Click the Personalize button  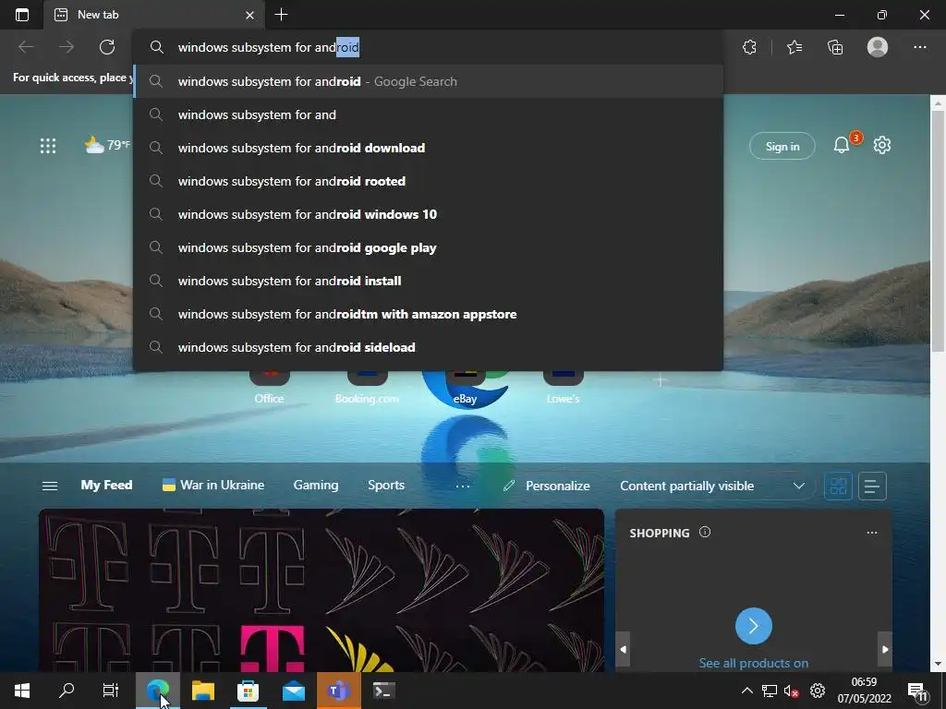point(547,486)
